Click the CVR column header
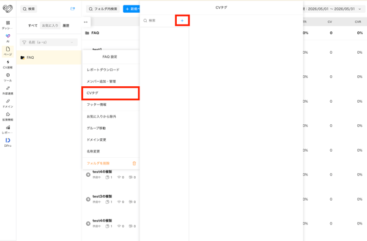Image resolution: width=367 pixels, height=241 pixels. (x=358, y=22)
